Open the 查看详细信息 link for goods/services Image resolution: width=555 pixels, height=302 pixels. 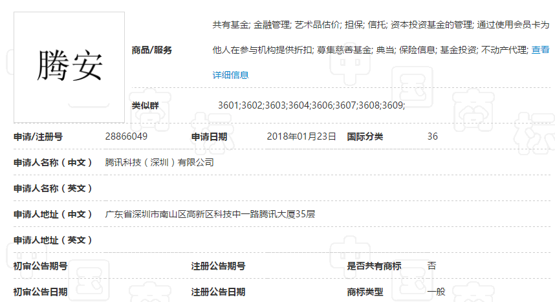tap(230, 75)
